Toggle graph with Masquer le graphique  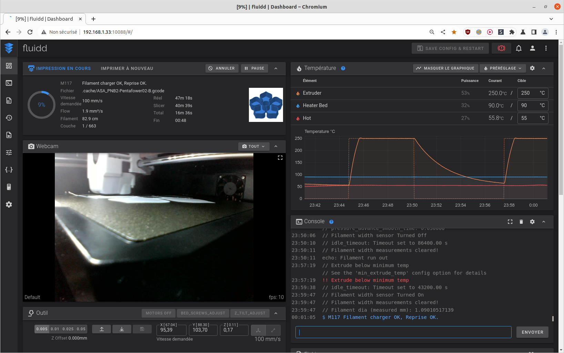(445, 68)
